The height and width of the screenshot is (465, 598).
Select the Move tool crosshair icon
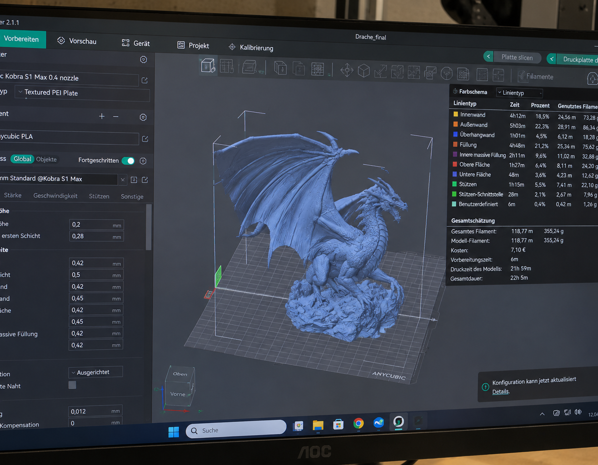pyautogui.click(x=347, y=70)
